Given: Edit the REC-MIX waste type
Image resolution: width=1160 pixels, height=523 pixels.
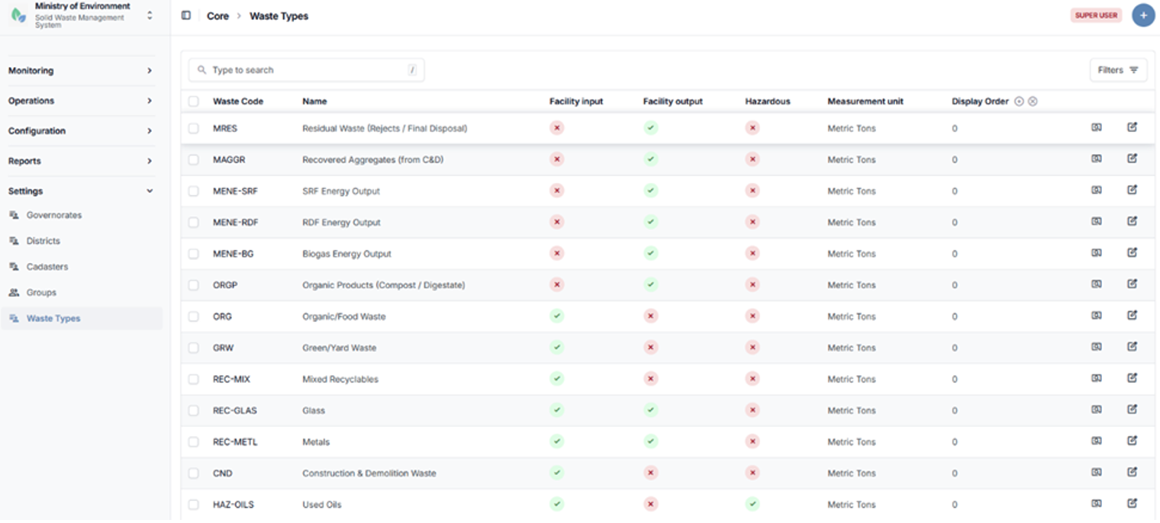Looking at the screenshot, I should pos(1132,377).
